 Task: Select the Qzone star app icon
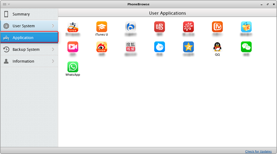[188, 47]
